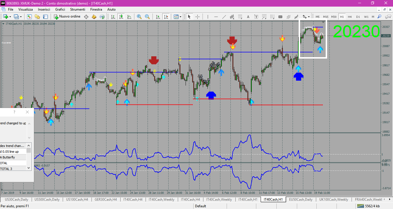Open the File menu
The height and width of the screenshot is (209, 393).
[11, 9]
